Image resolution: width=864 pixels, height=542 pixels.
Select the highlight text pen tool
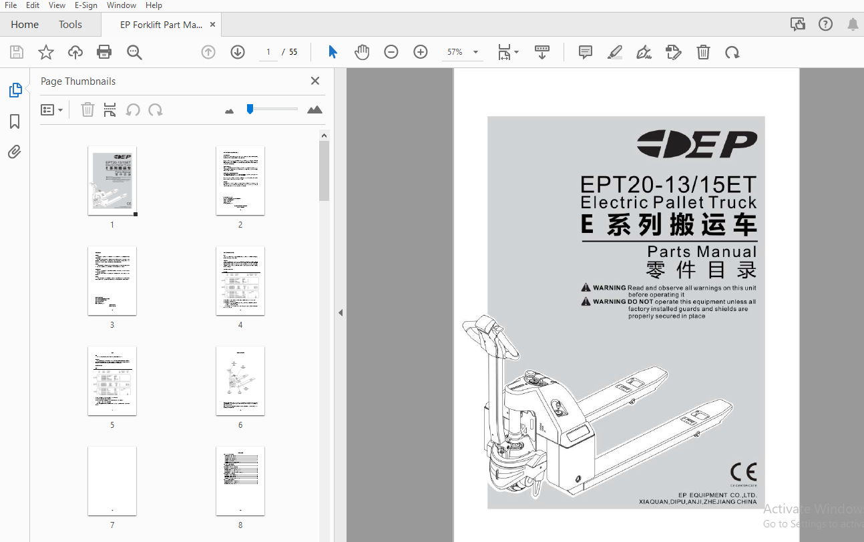(x=615, y=52)
